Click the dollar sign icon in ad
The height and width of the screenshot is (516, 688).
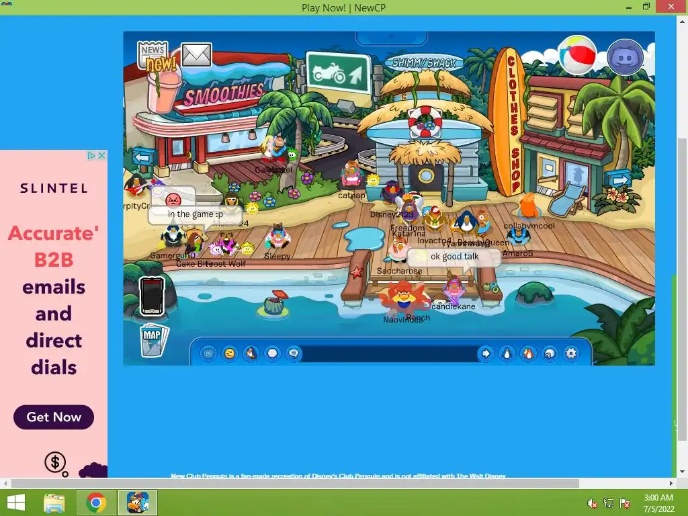[x=55, y=462]
